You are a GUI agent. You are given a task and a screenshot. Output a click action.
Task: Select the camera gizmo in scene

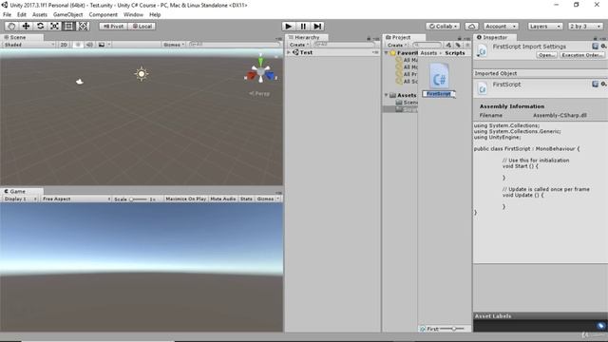[80, 82]
